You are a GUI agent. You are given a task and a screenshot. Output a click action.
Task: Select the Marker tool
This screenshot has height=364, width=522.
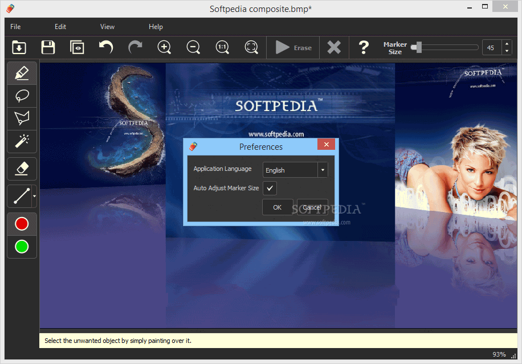22,73
